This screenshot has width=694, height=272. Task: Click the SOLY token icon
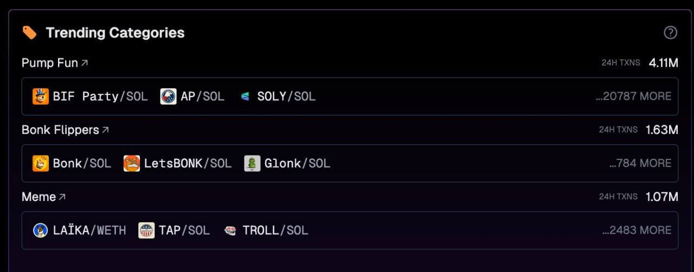[245, 96]
